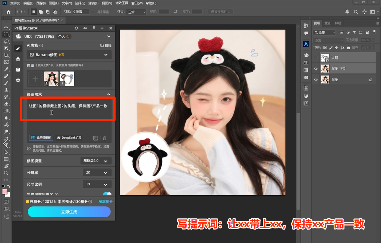Open the 样式 正常 dropdown
The width and height of the screenshot is (381, 243).
[136, 12]
